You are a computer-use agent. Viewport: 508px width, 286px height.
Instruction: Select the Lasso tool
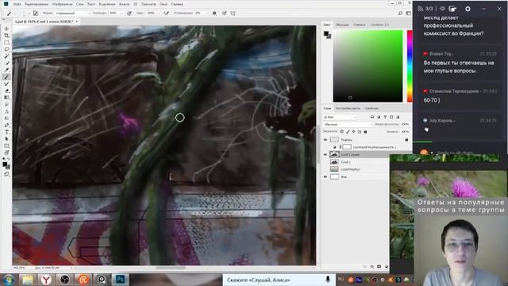click(7, 49)
